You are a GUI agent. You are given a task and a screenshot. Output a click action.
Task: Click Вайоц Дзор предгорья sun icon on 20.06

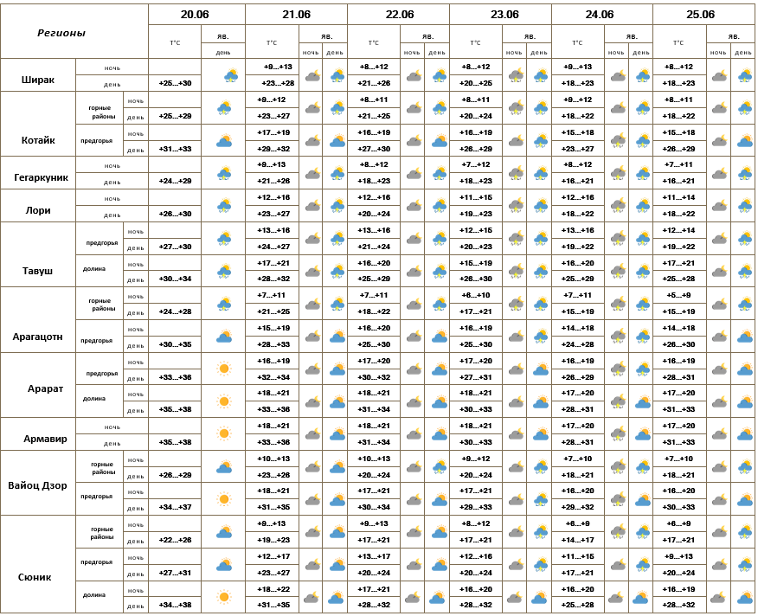point(224,498)
